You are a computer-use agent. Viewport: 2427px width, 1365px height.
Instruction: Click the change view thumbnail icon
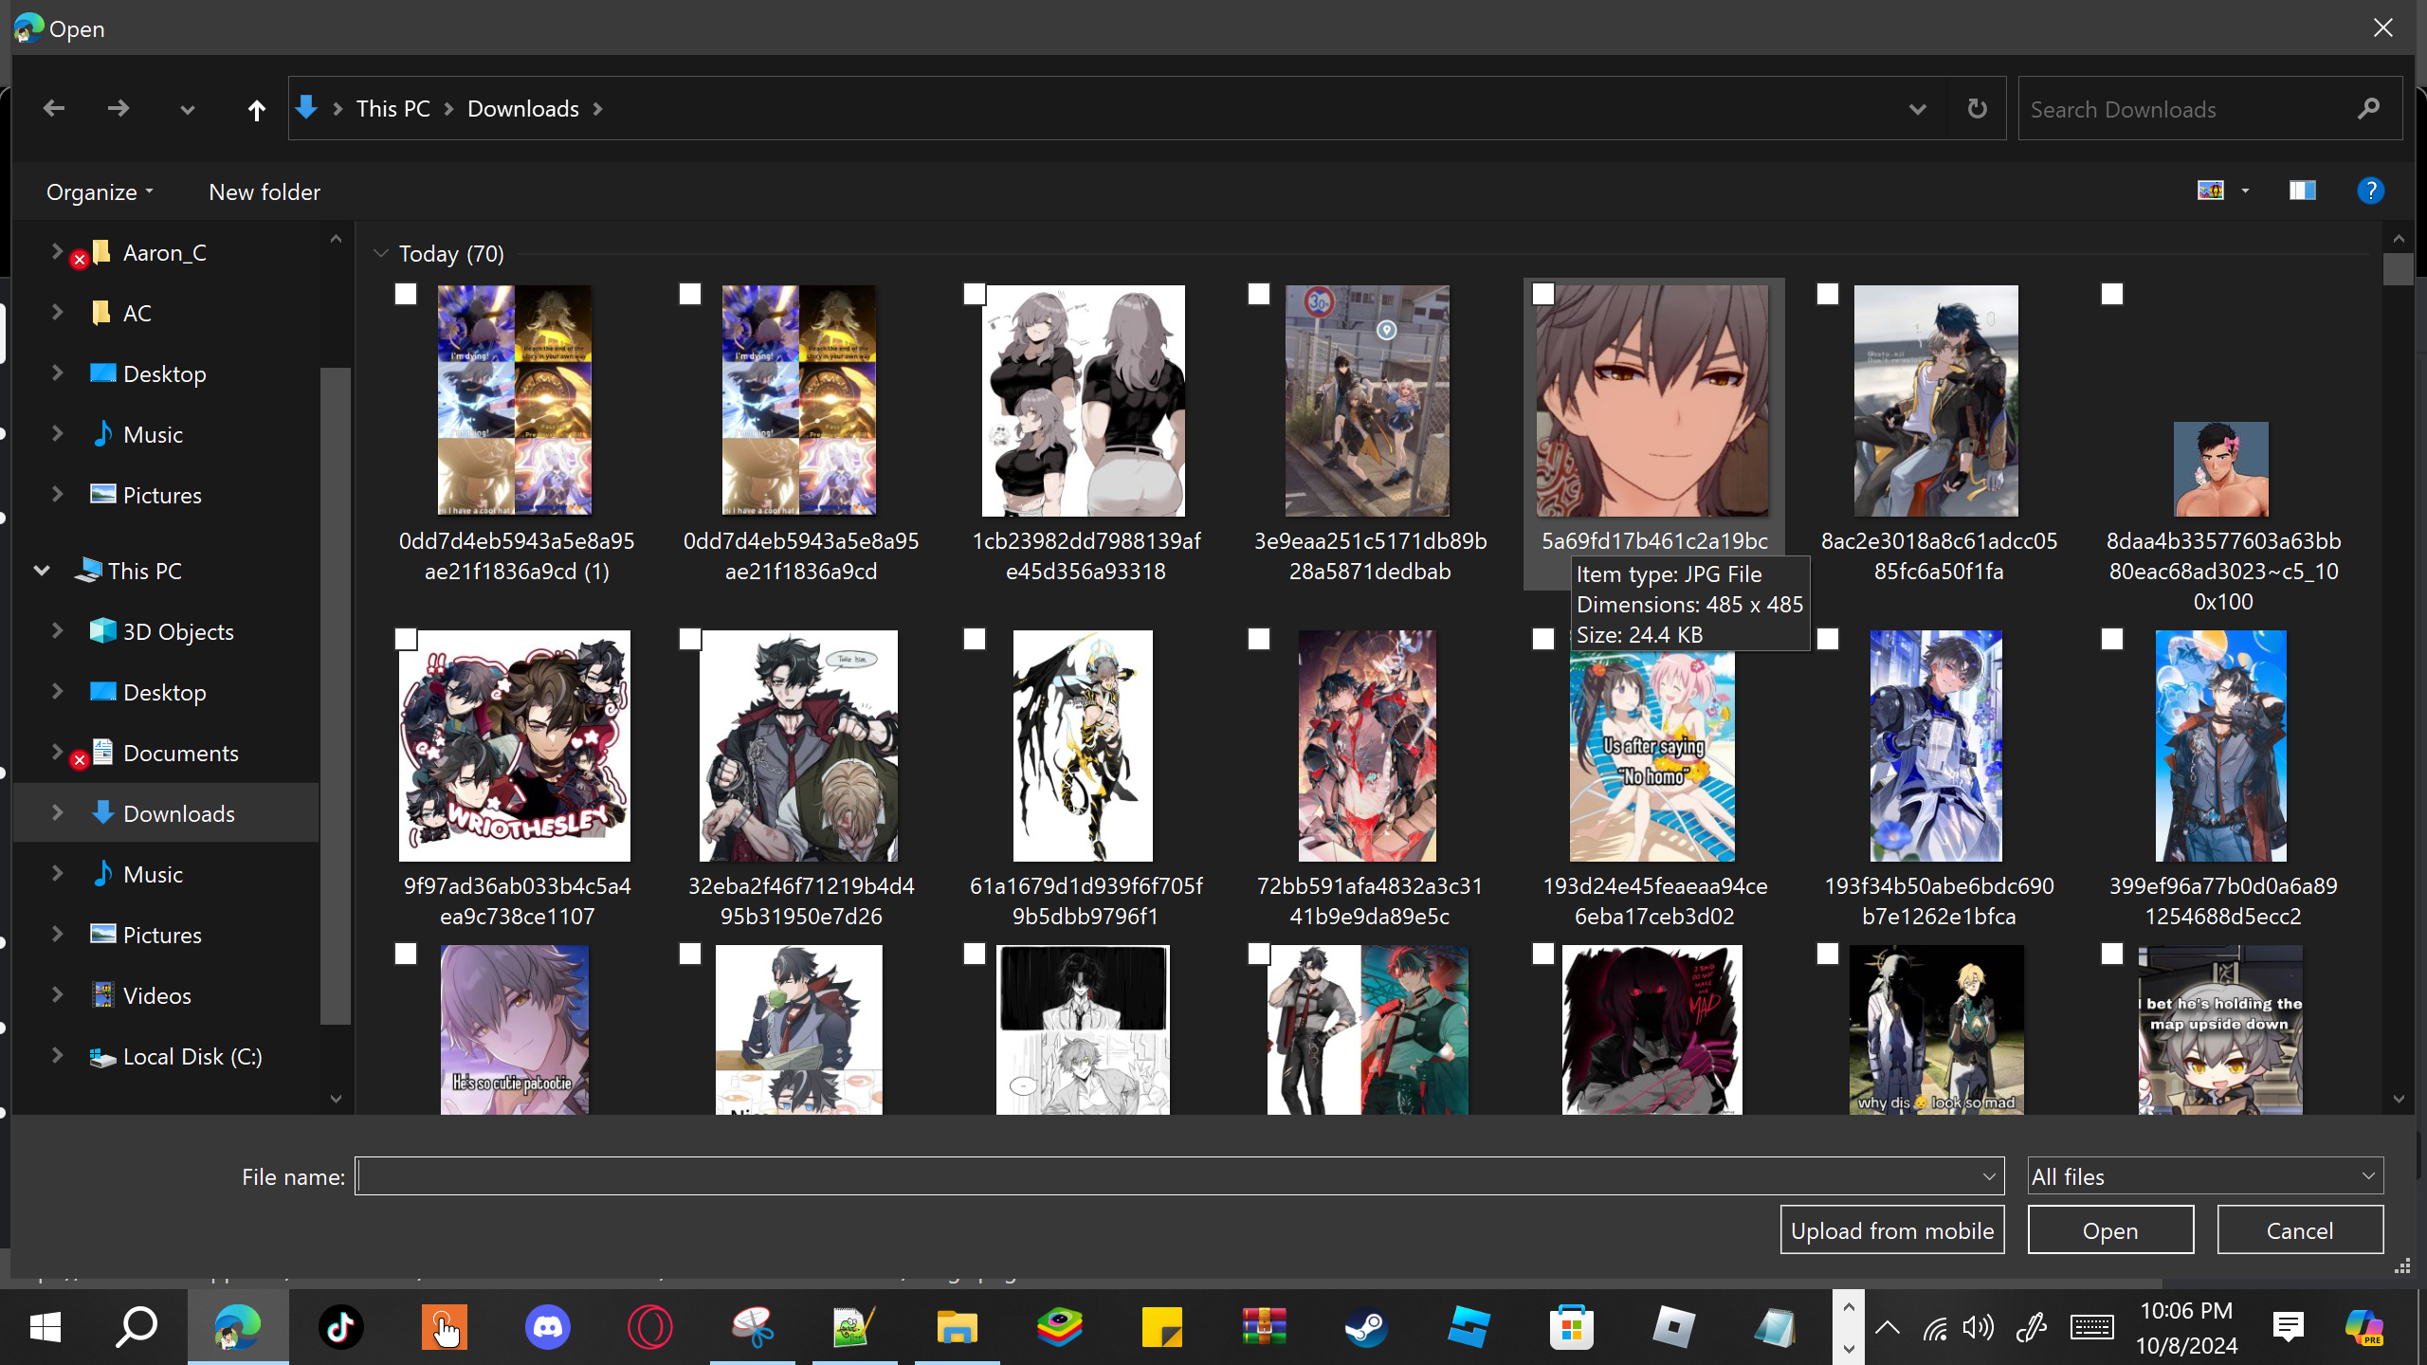(2211, 191)
